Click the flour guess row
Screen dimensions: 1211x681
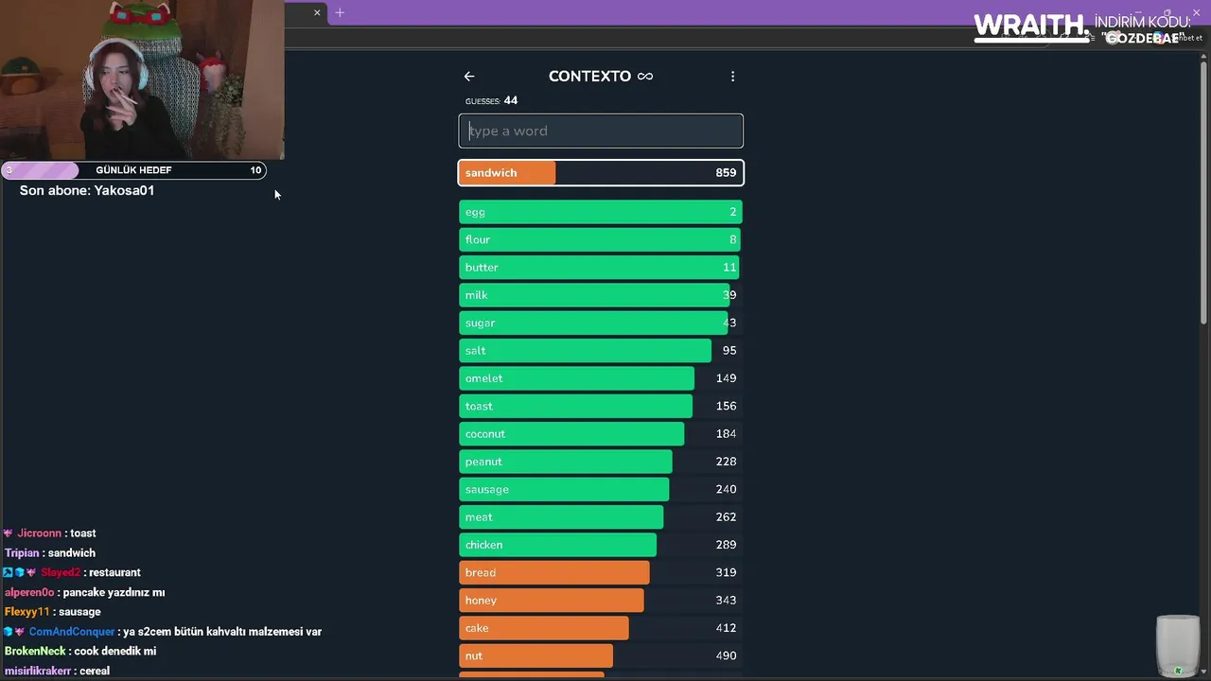coord(601,239)
